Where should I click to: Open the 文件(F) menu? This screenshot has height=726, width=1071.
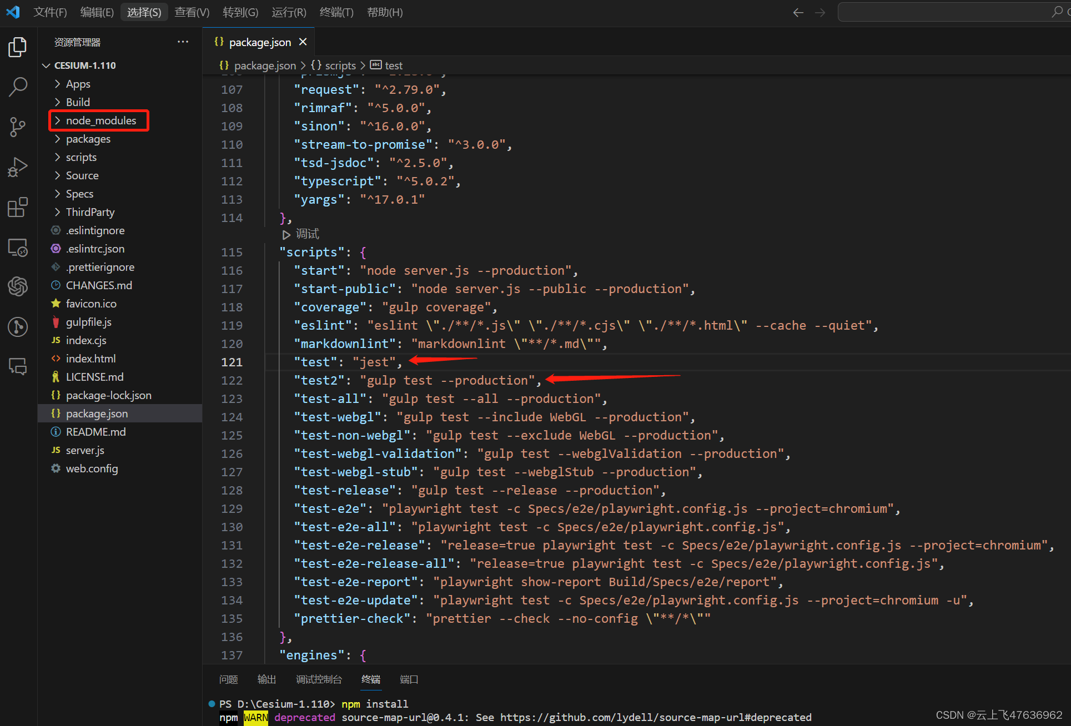click(x=50, y=12)
